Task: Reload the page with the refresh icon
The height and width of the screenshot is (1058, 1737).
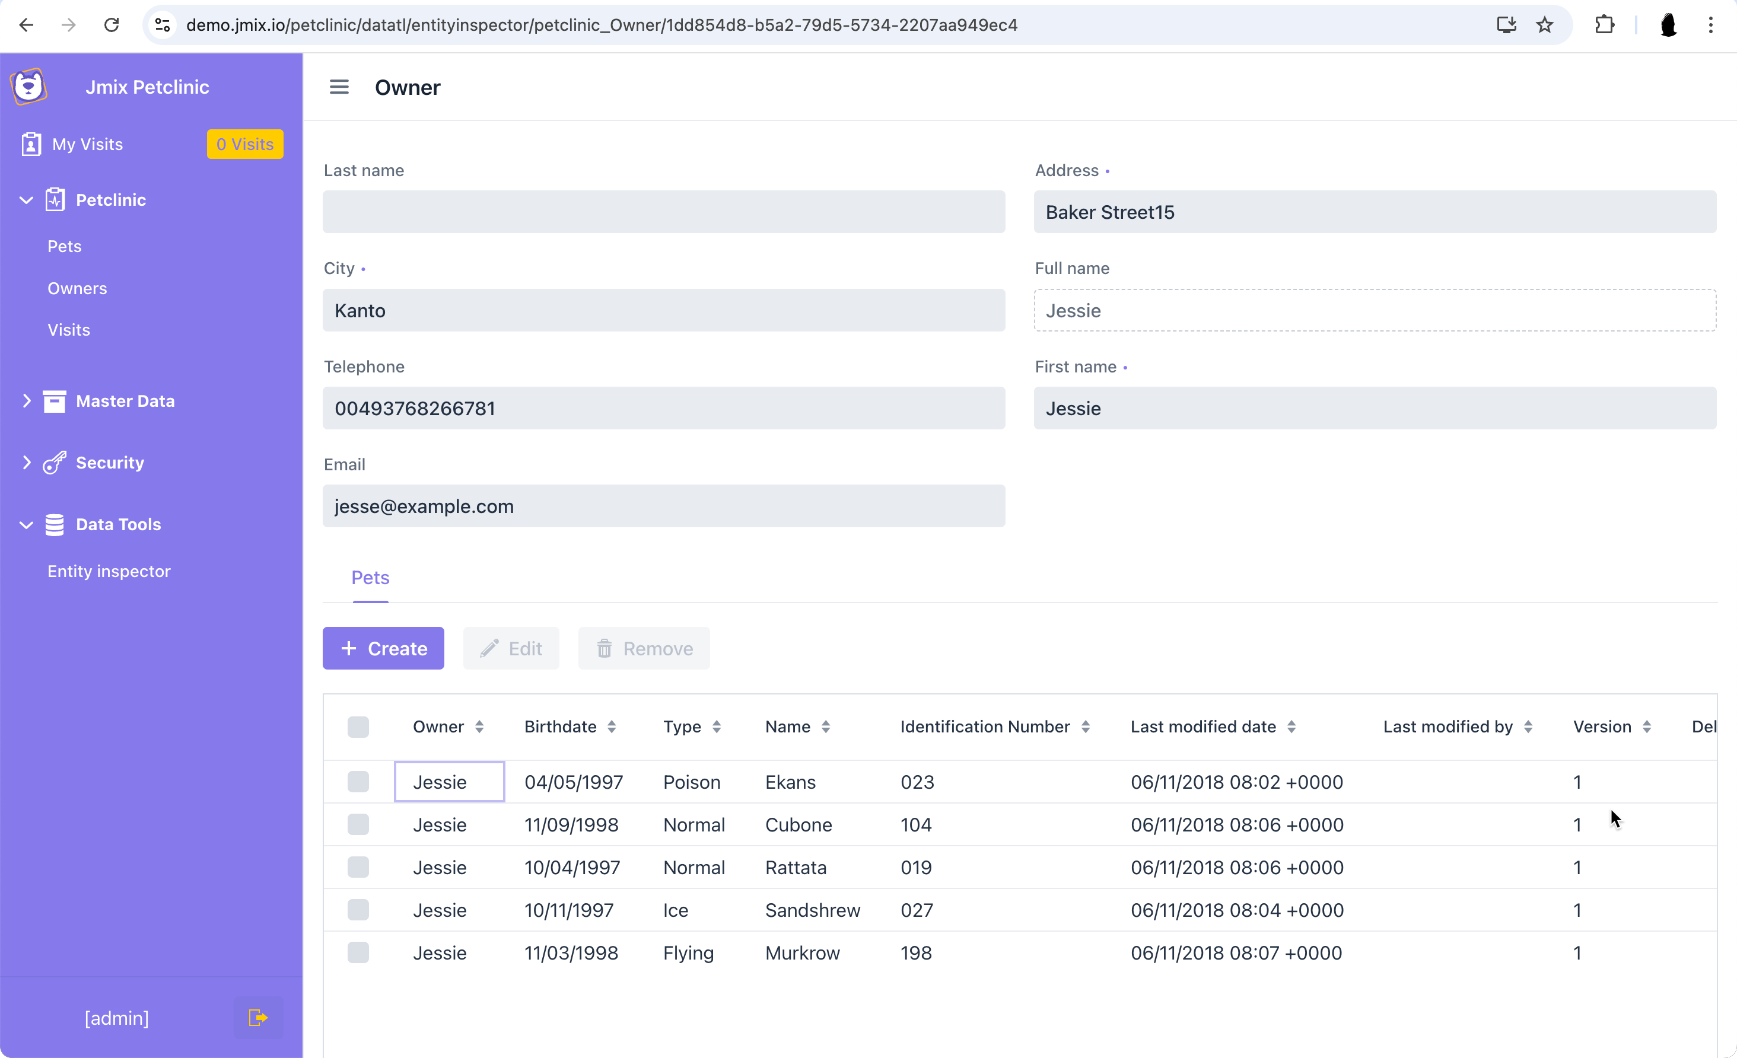Action: 112,26
